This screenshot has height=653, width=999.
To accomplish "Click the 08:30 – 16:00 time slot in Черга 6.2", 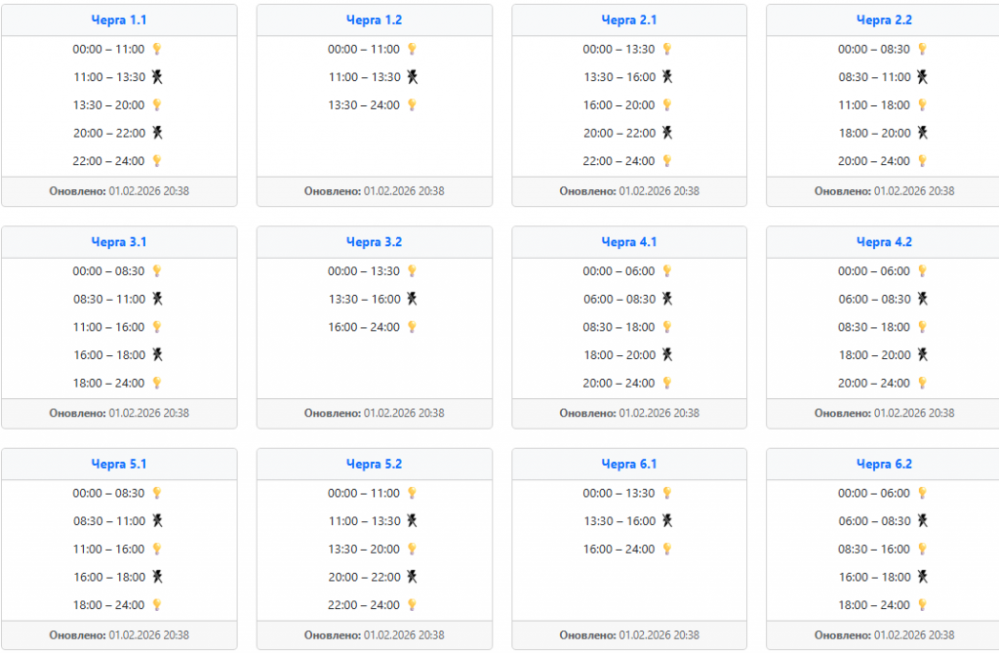I will tap(874, 550).
